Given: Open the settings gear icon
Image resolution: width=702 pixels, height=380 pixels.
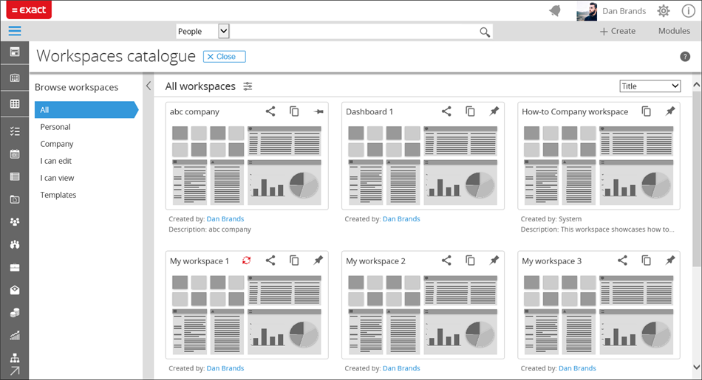Looking at the screenshot, I should 664,10.
